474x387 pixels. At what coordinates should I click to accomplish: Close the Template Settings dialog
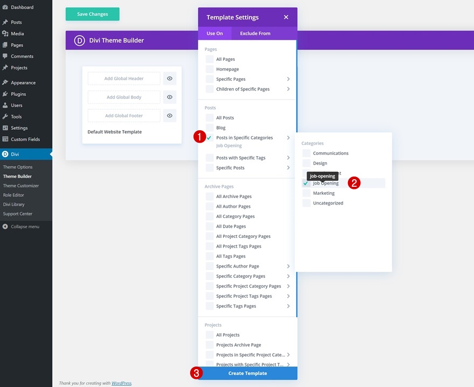click(286, 17)
